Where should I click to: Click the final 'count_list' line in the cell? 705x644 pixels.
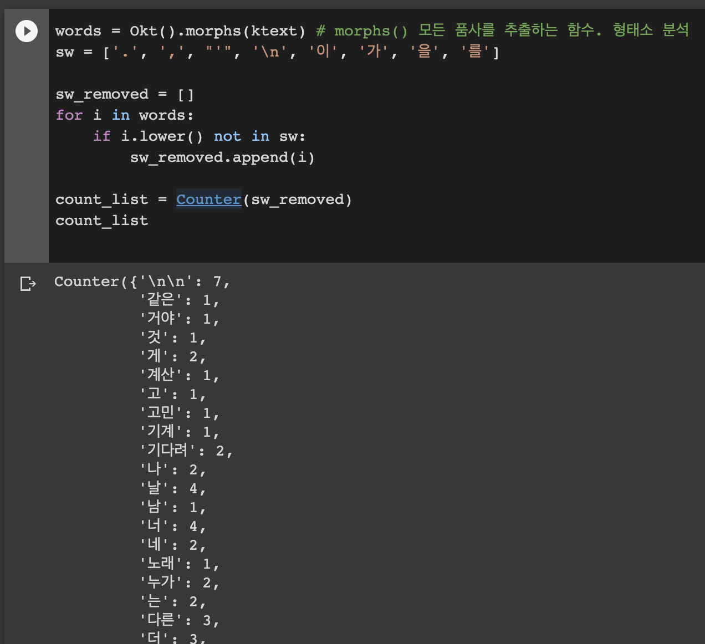[x=102, y=221]
